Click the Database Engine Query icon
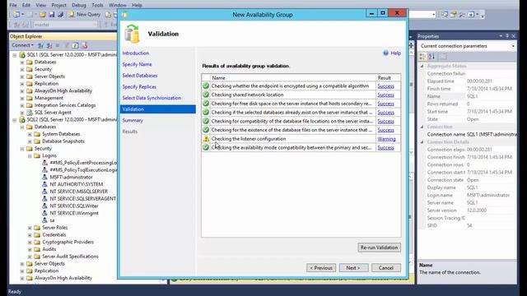 (108, 15)
